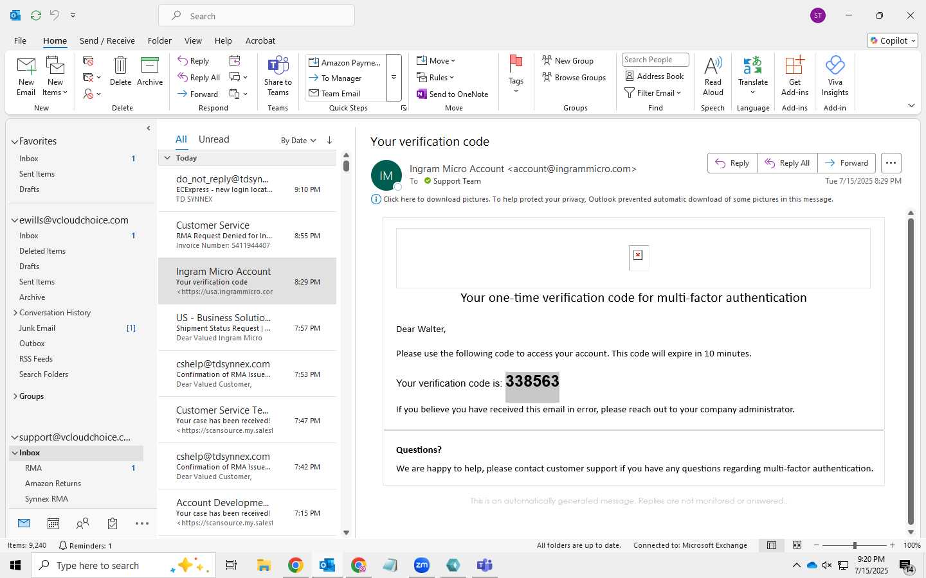
Task: Show Unread messages only
Action: [214, 139]
